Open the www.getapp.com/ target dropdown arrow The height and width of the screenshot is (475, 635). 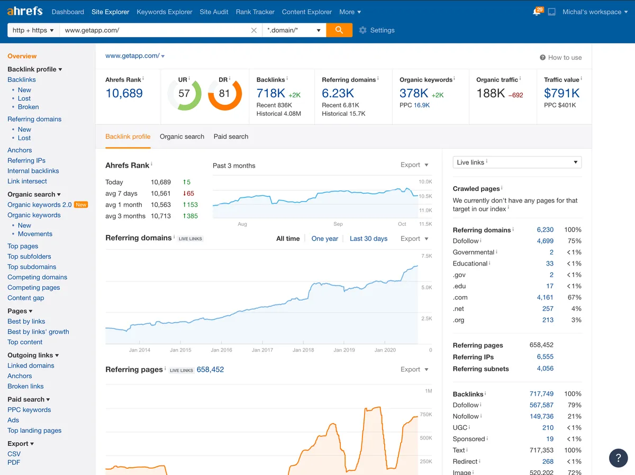click(162, 56)
